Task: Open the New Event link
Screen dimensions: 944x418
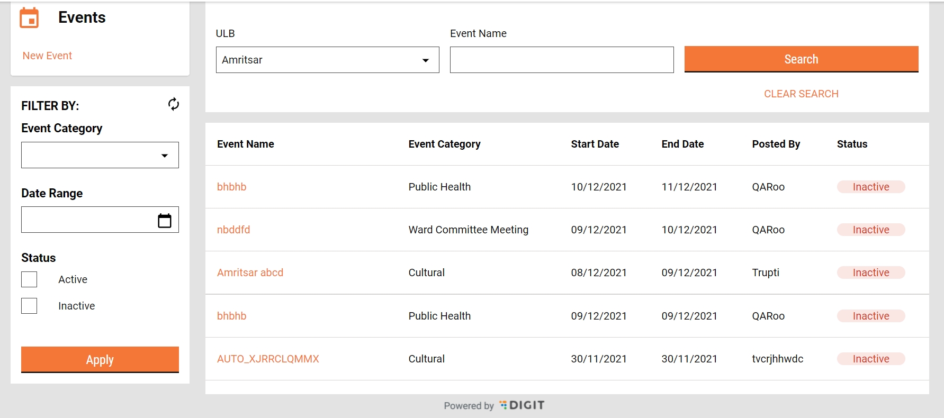Action: [x=47, y=56]
